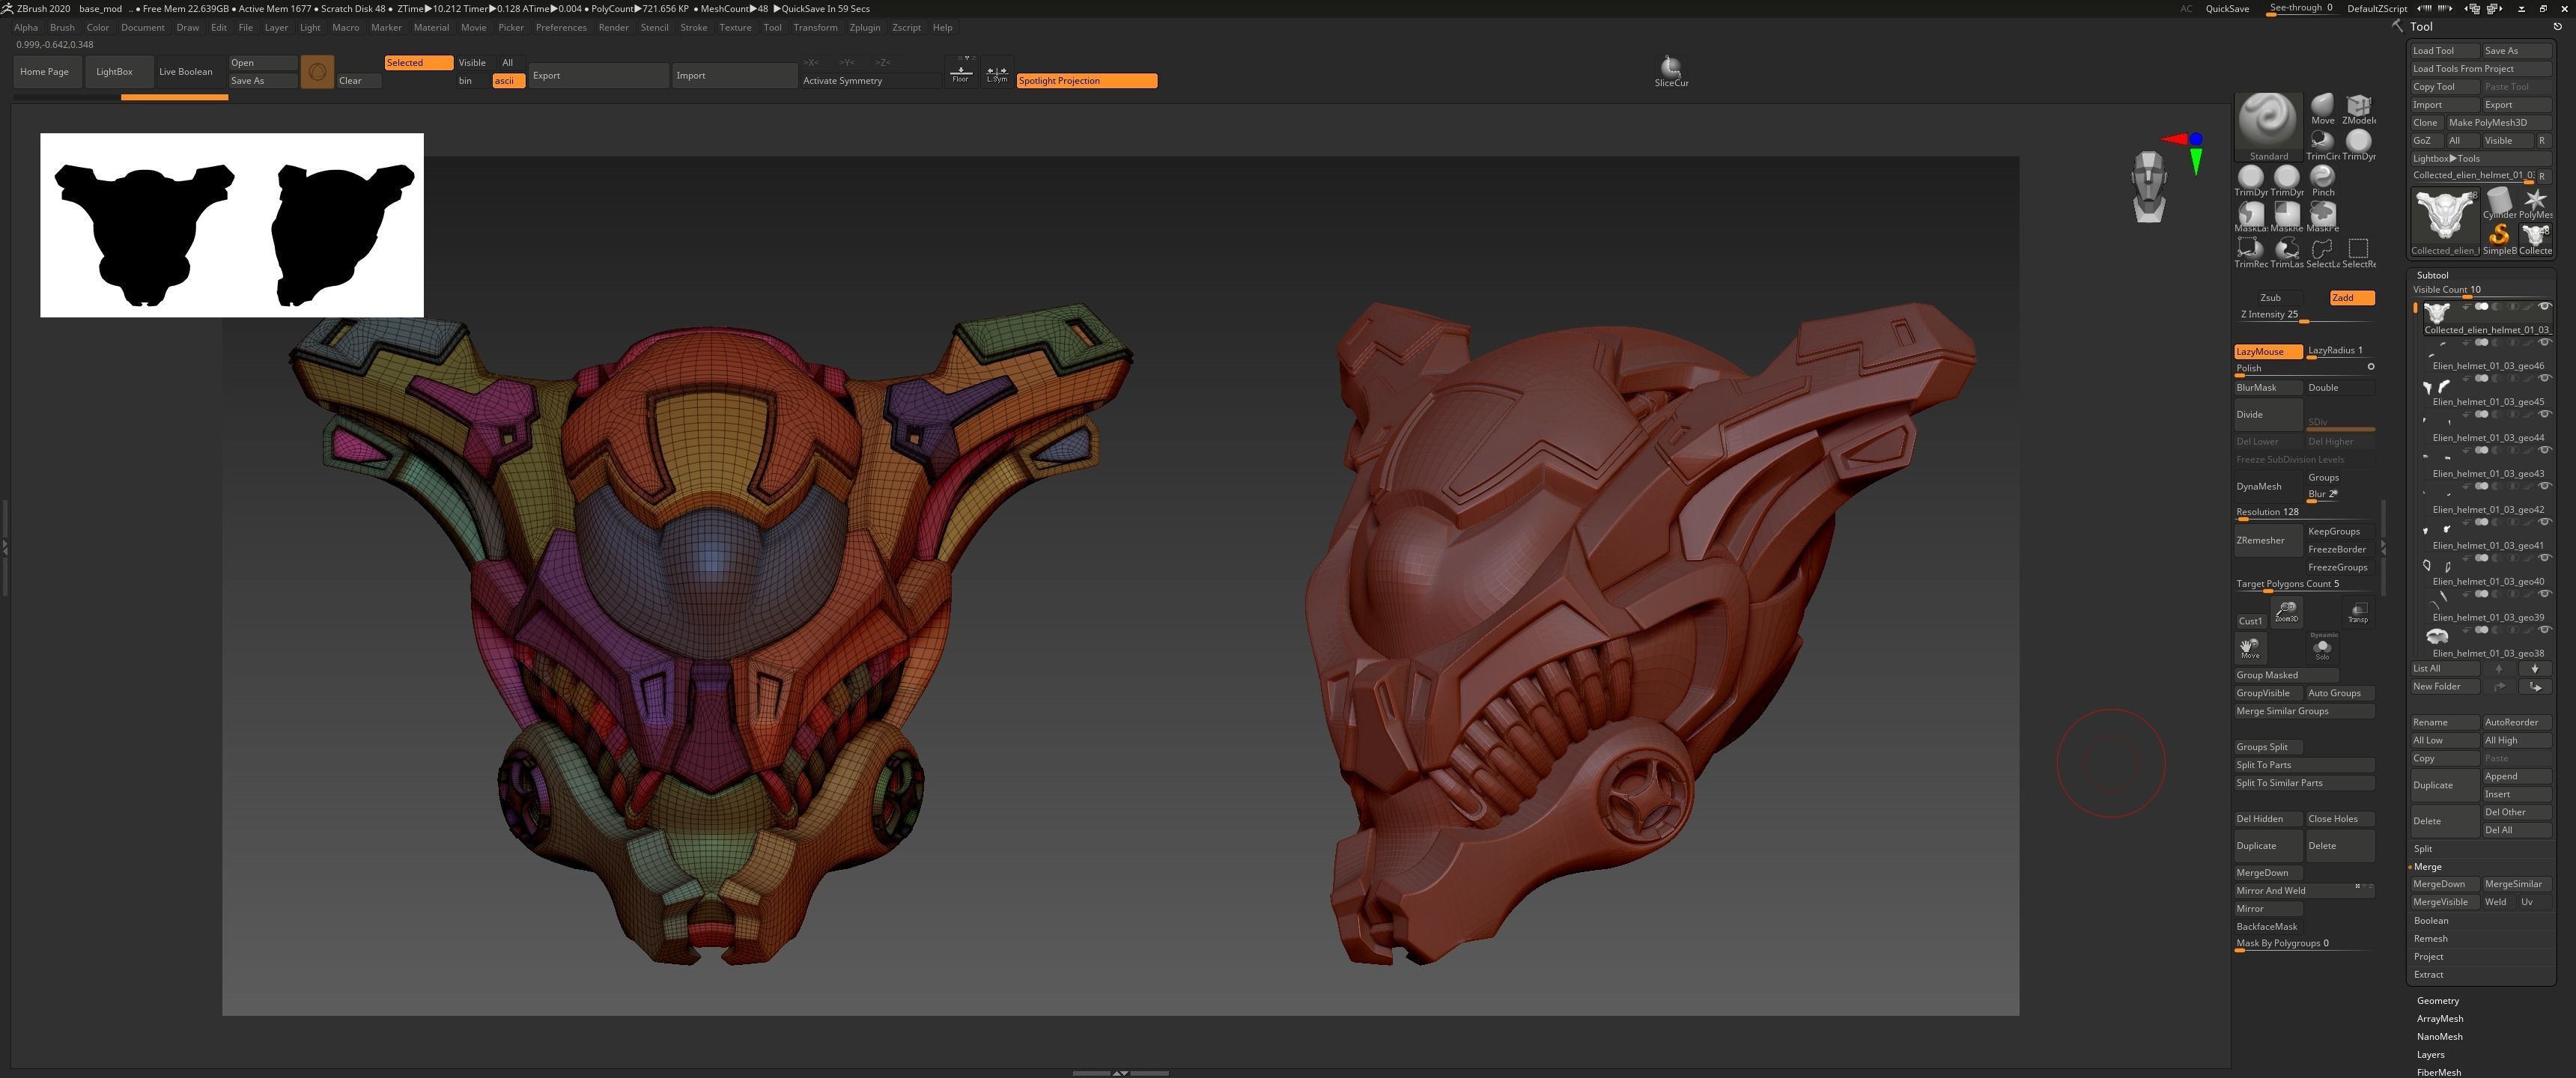Open the Zplugin menu
Image resolution: width=2576 pixels, height=1078 pixels.
[864, 27]
